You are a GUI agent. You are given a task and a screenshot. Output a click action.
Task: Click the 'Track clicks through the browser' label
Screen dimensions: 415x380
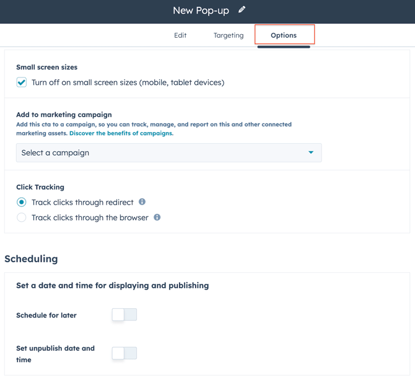90,218
